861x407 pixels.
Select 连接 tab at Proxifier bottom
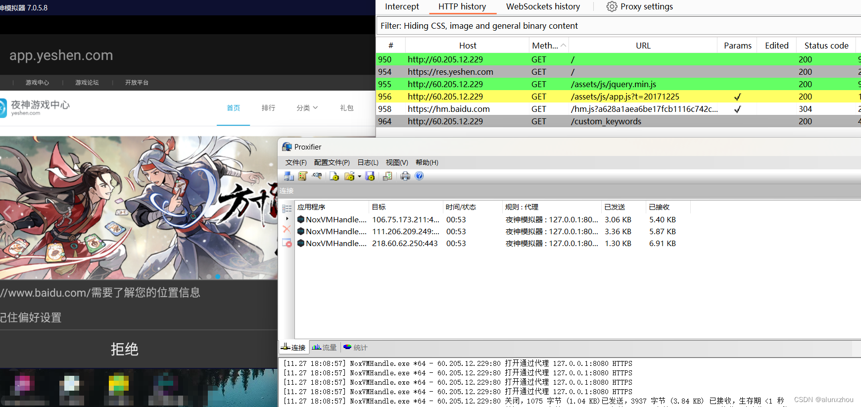coord(294,348)
